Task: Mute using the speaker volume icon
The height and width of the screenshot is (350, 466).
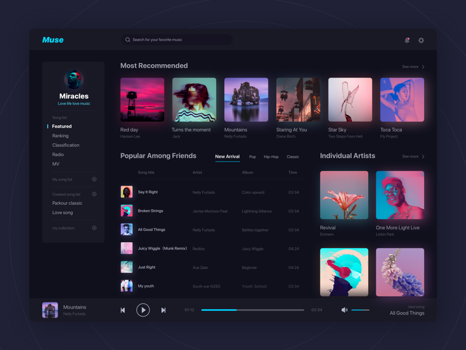Action: tap(344, 310)
